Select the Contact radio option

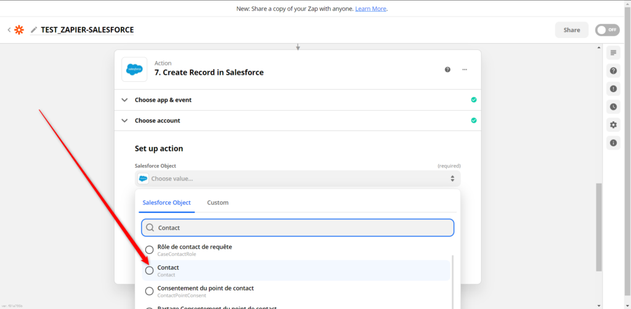(149, 270)
